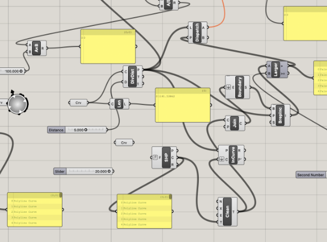Click the modifier icon on SHP input F

pos(155,157)
